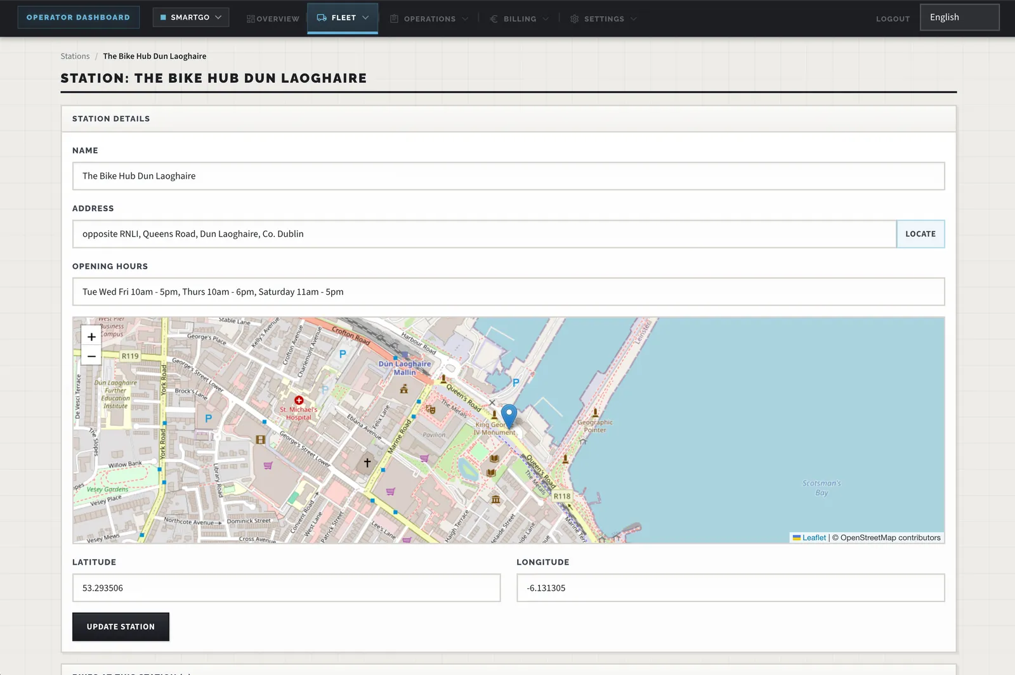
Task: Expand the Operations chevron arrow
Action: pos(465,19)
